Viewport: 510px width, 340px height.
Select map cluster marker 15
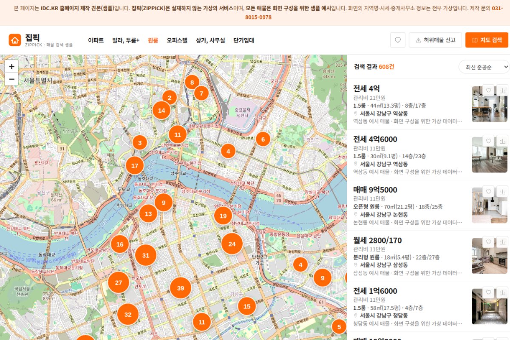tap(247, 306)
